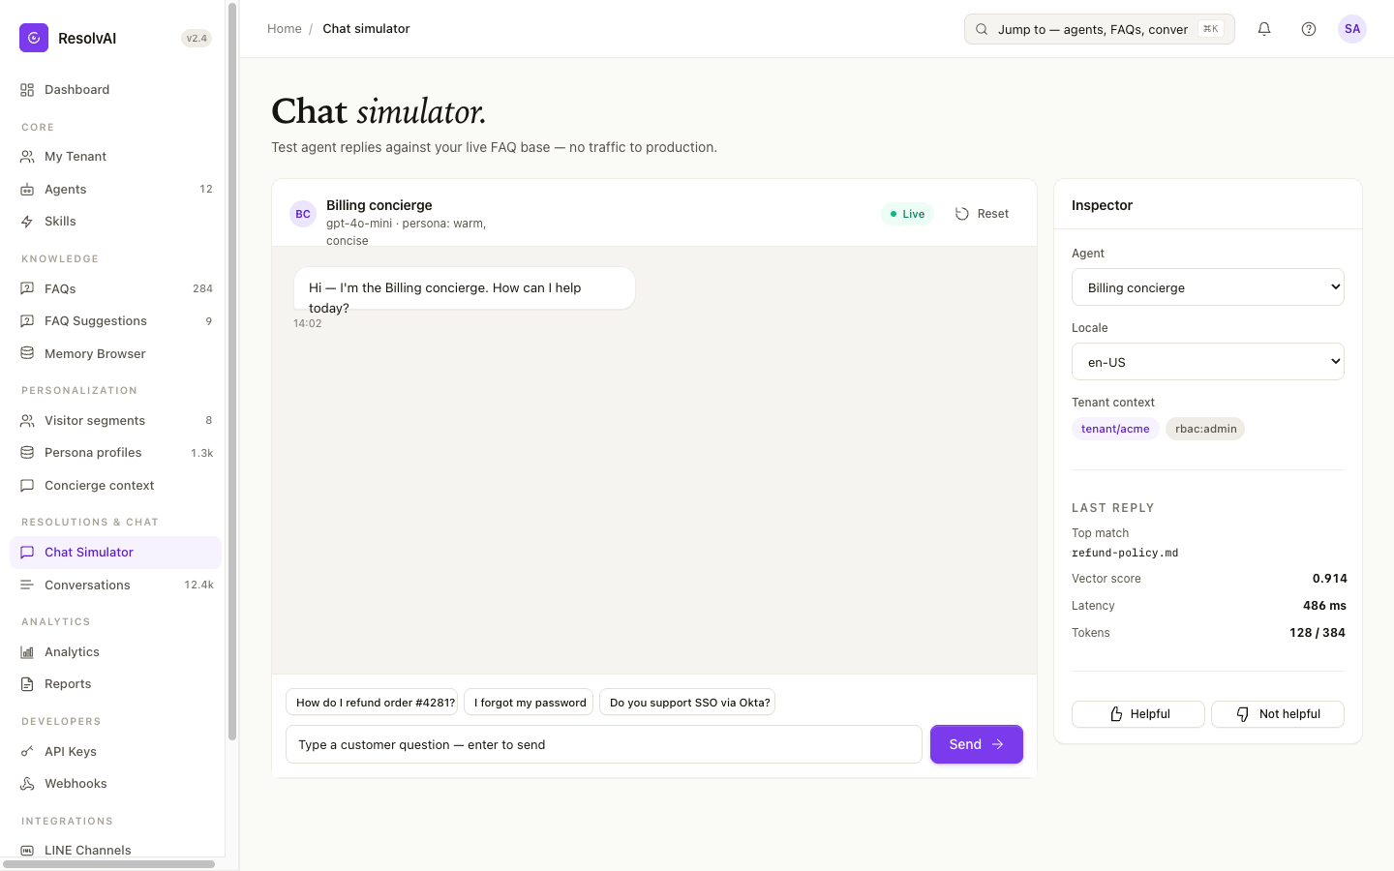Mark last reply as Helpful
This screenshot has width=1394, height=871.
[x=1138, y=714]
